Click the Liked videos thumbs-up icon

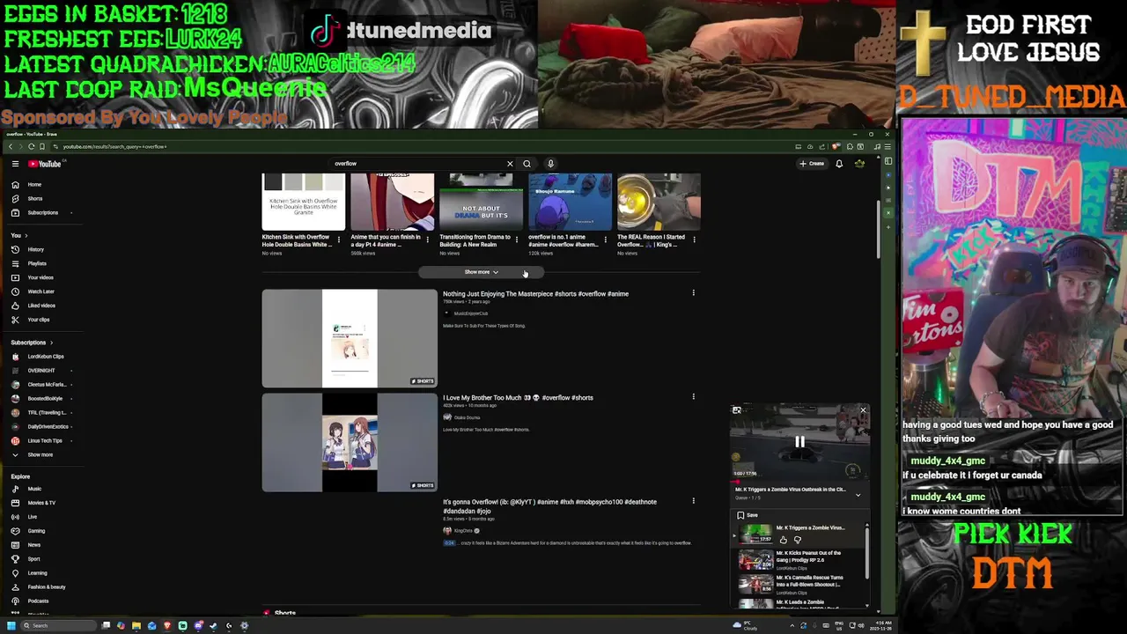(x=15, y=306)
